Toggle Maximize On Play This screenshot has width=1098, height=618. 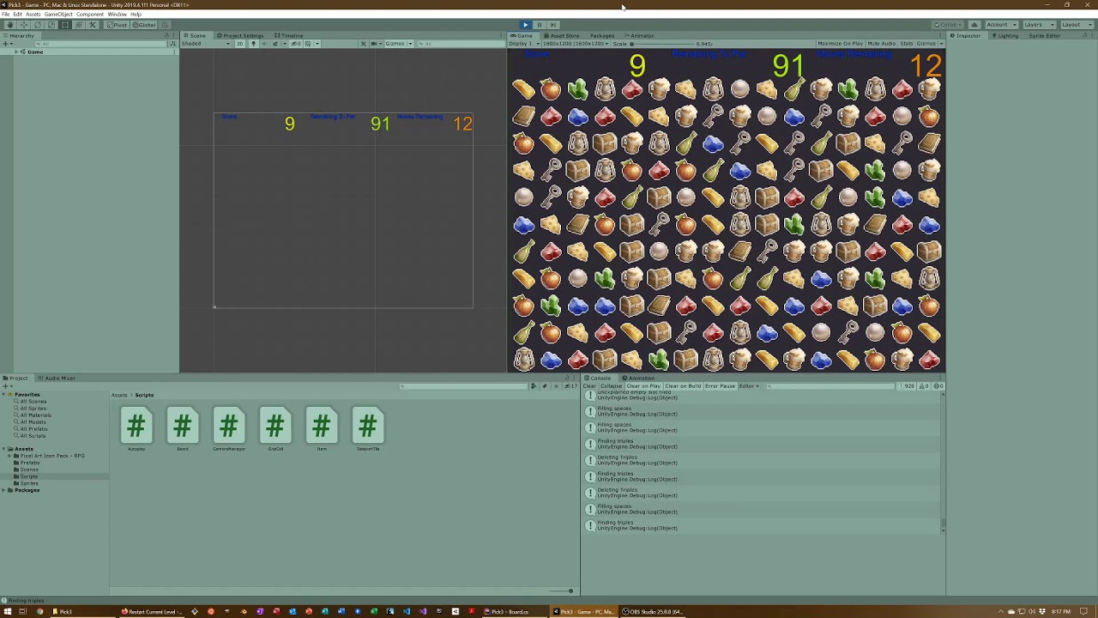tap(840, 43)
